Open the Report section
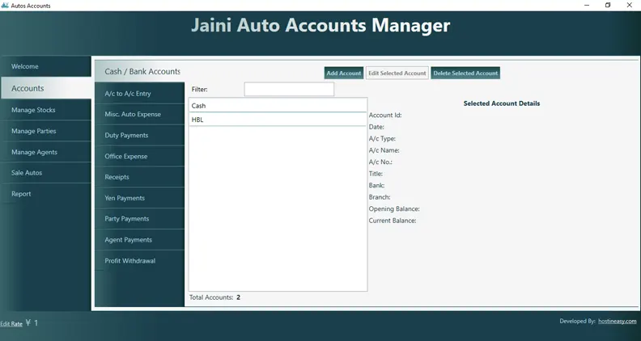The image size is (641, 341). [x=45, y=194]
